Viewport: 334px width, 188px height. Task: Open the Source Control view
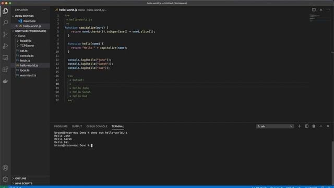pyautogui.click(x=5, y=34)
